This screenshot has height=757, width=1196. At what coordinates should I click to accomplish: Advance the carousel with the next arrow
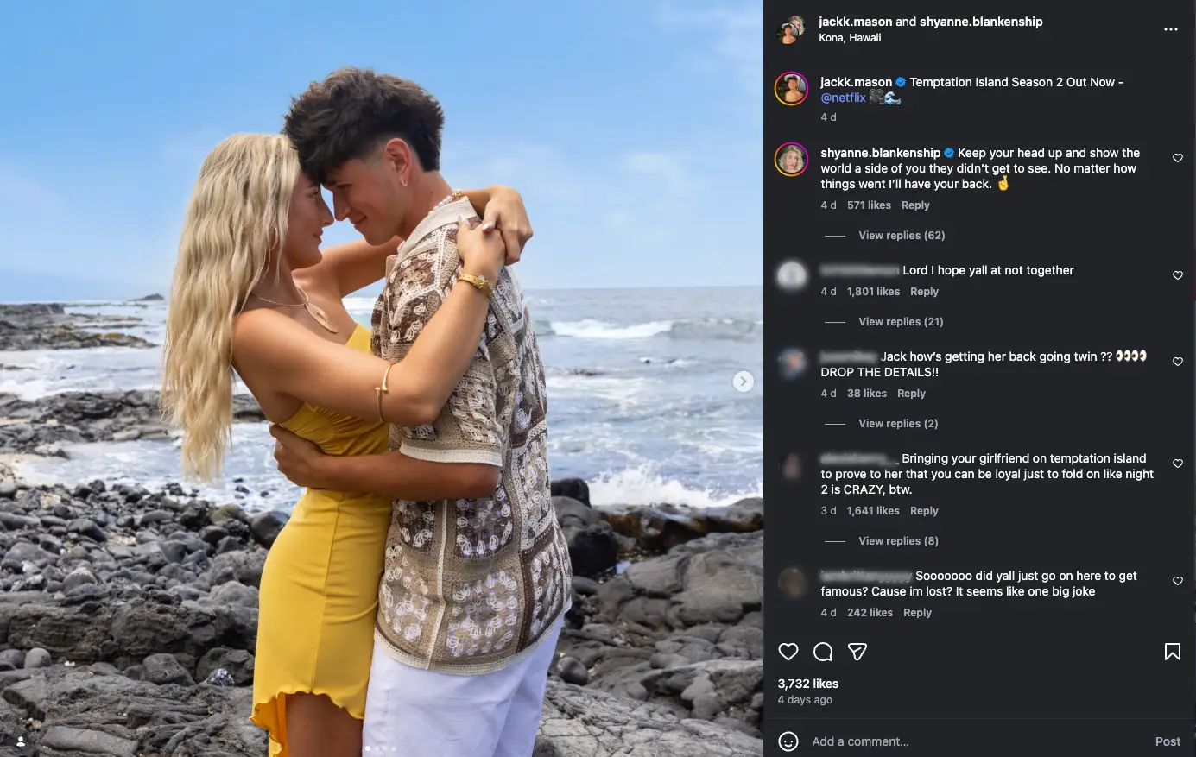point(744,380)
